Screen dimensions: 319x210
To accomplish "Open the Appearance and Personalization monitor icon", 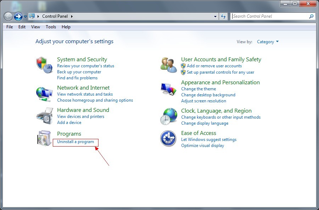I will 168,89.
